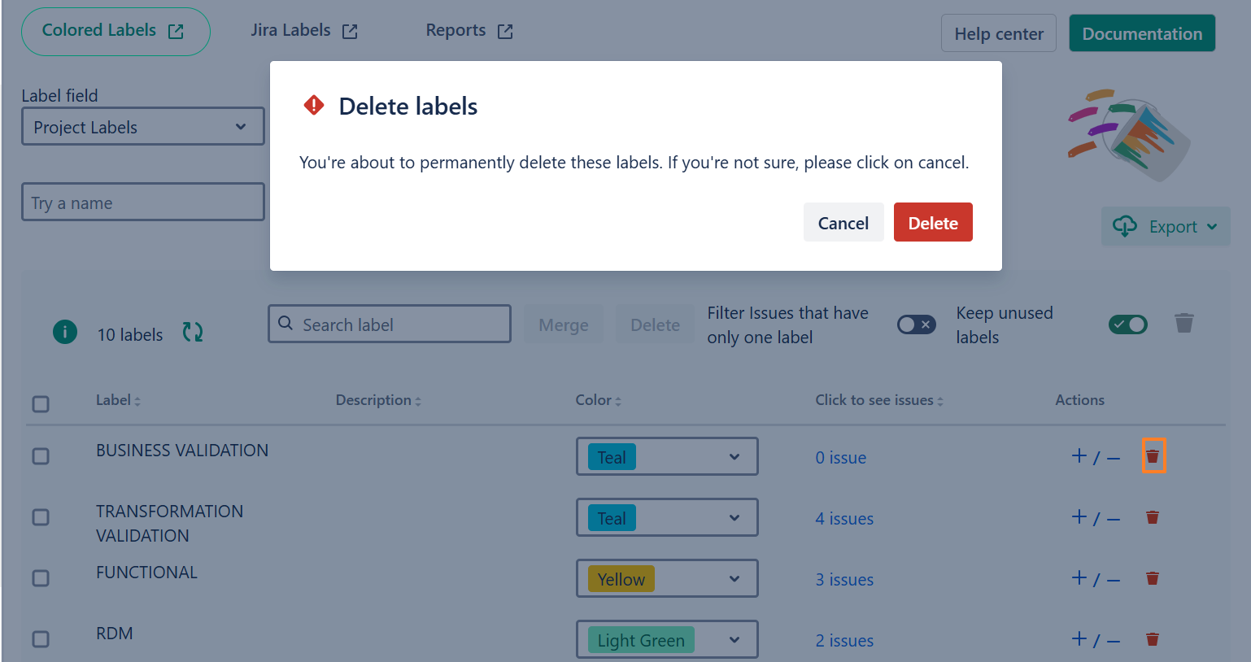Click trash icon in FUNCTIONAL row
The image size is (1251, 662).
1153,578
